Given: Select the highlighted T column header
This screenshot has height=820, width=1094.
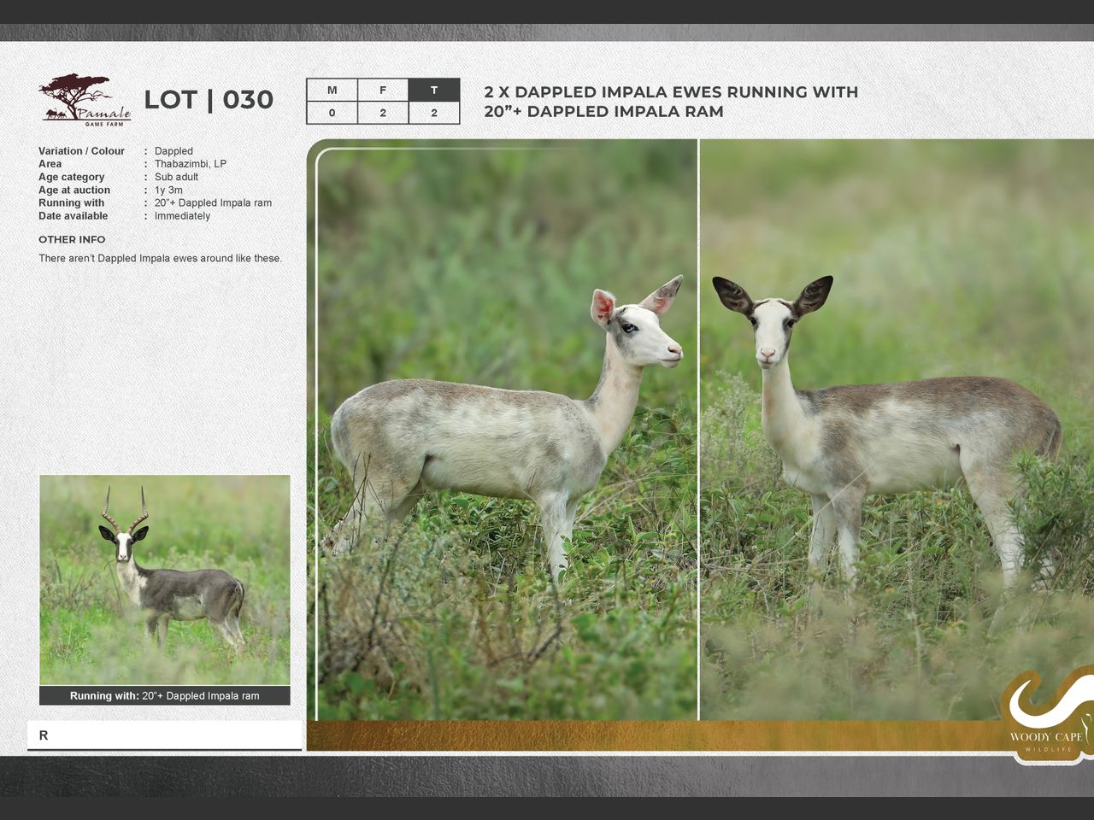Looking at the screenshot, I should [434, 91].
